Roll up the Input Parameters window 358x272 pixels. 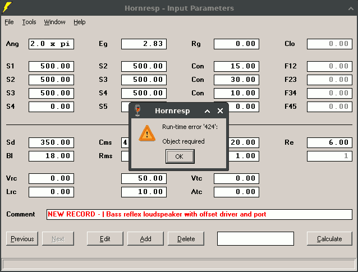[351, 8]
